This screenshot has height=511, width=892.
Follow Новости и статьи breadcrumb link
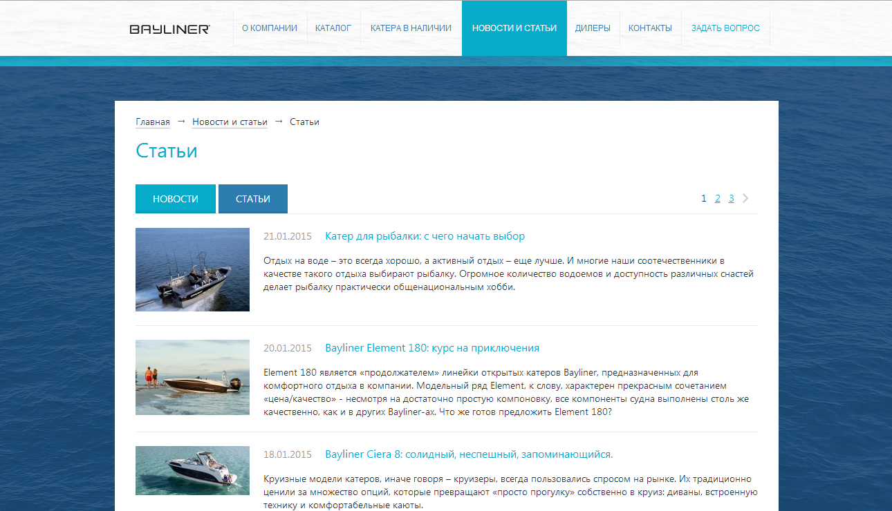230,122
